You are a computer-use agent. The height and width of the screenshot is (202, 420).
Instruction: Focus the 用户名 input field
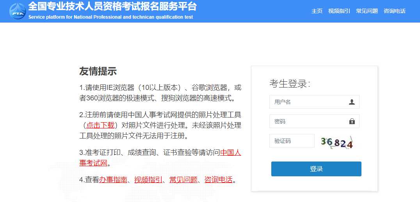tap(308, 102)
